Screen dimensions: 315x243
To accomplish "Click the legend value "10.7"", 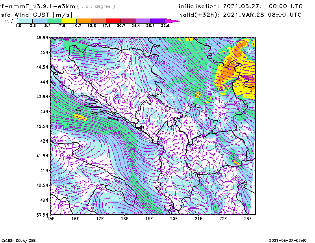I will click(77, 26).
